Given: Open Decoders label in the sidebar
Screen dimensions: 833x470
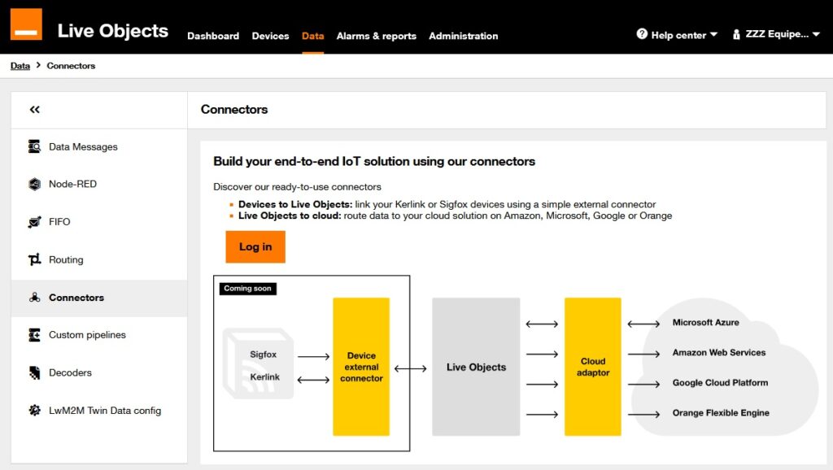Looking at the screenshot, I should point(70,372).
